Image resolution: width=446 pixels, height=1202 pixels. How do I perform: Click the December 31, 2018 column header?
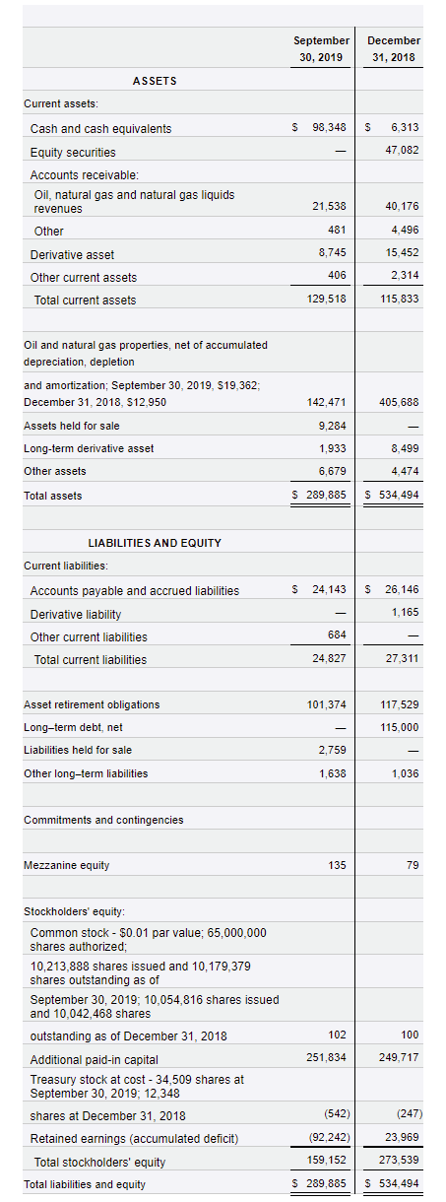pos(394,48)
